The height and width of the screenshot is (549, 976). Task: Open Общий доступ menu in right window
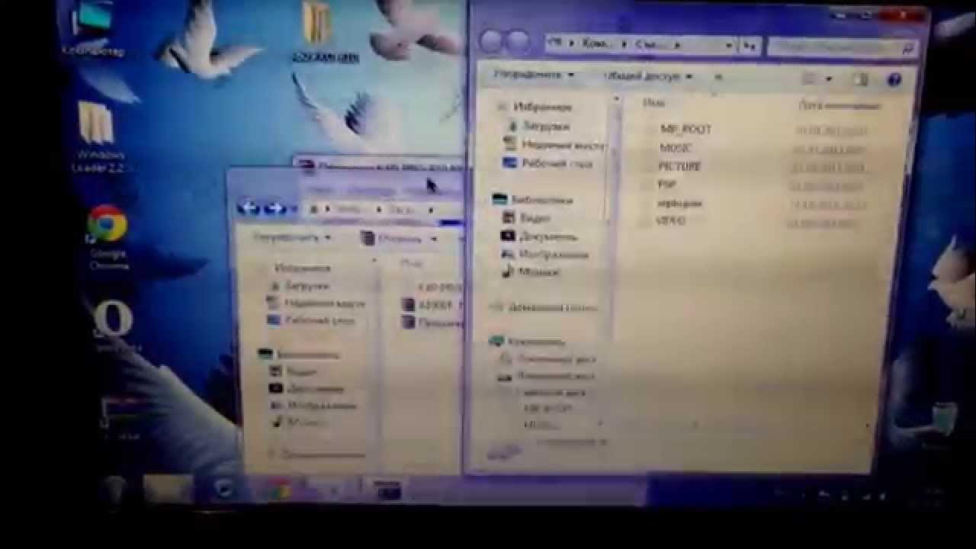(648, 76)
